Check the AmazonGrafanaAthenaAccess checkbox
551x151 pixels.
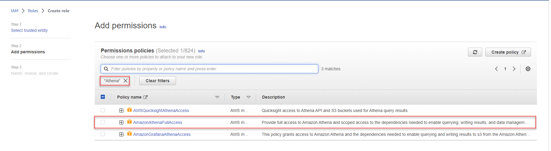(103, 134)
